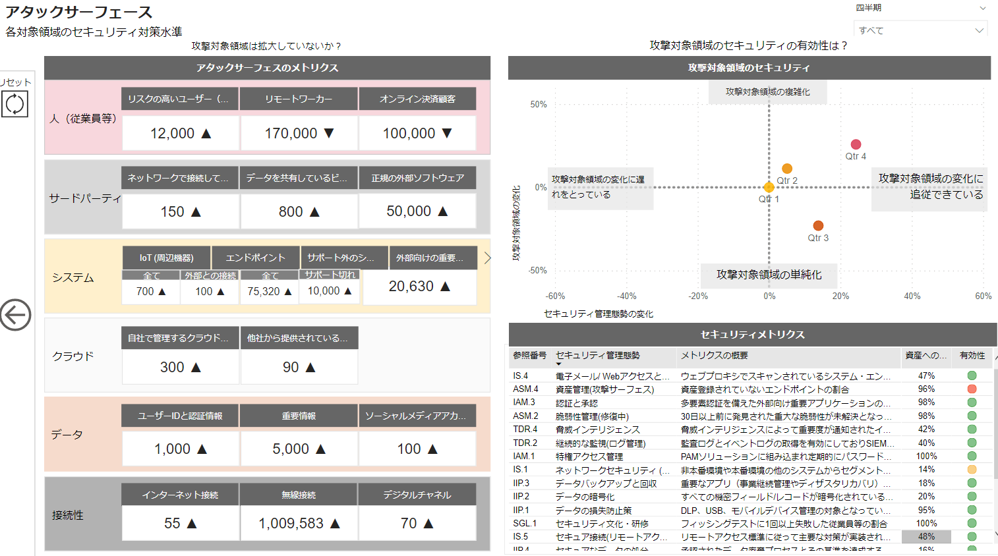Image resolution: width=998 pixels, height=556 pixels.
Task: Click the highlighted 48% cell for IS.5
Action: point(926,537)
